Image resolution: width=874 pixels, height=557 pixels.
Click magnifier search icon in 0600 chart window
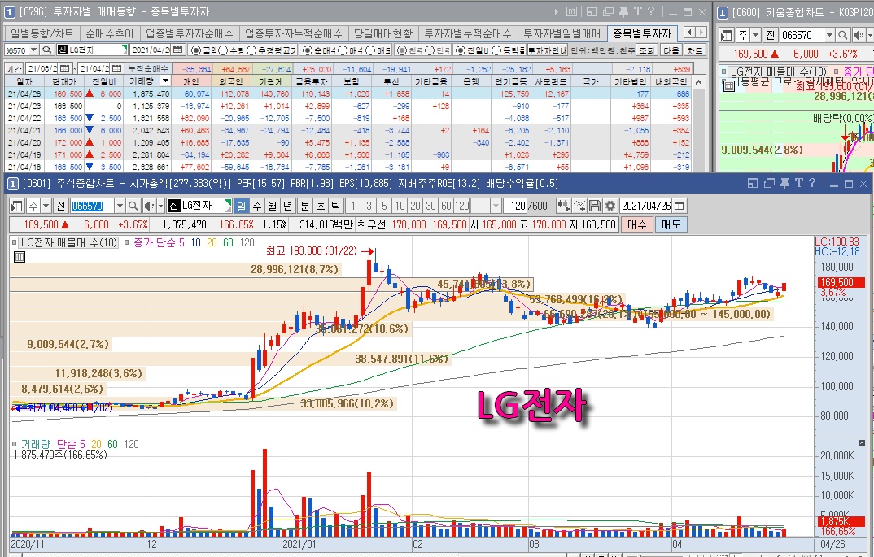[x=843, y=35]
